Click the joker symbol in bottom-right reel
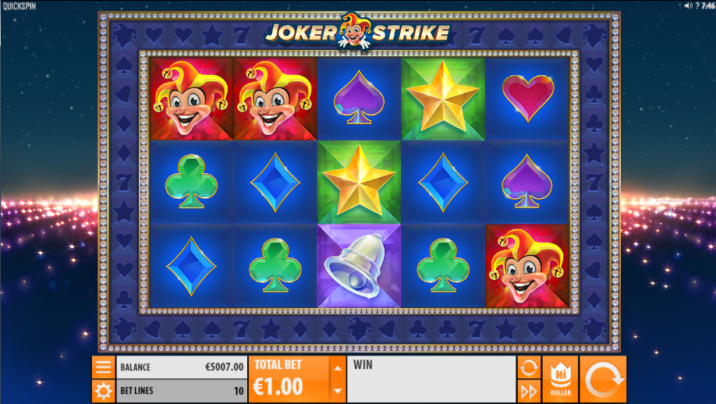 (527, 266)
